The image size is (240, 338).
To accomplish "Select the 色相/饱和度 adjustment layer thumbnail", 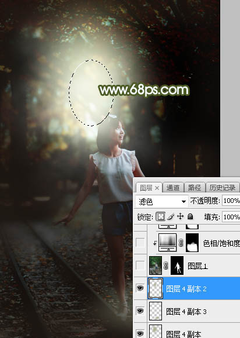I will point(167,243).
